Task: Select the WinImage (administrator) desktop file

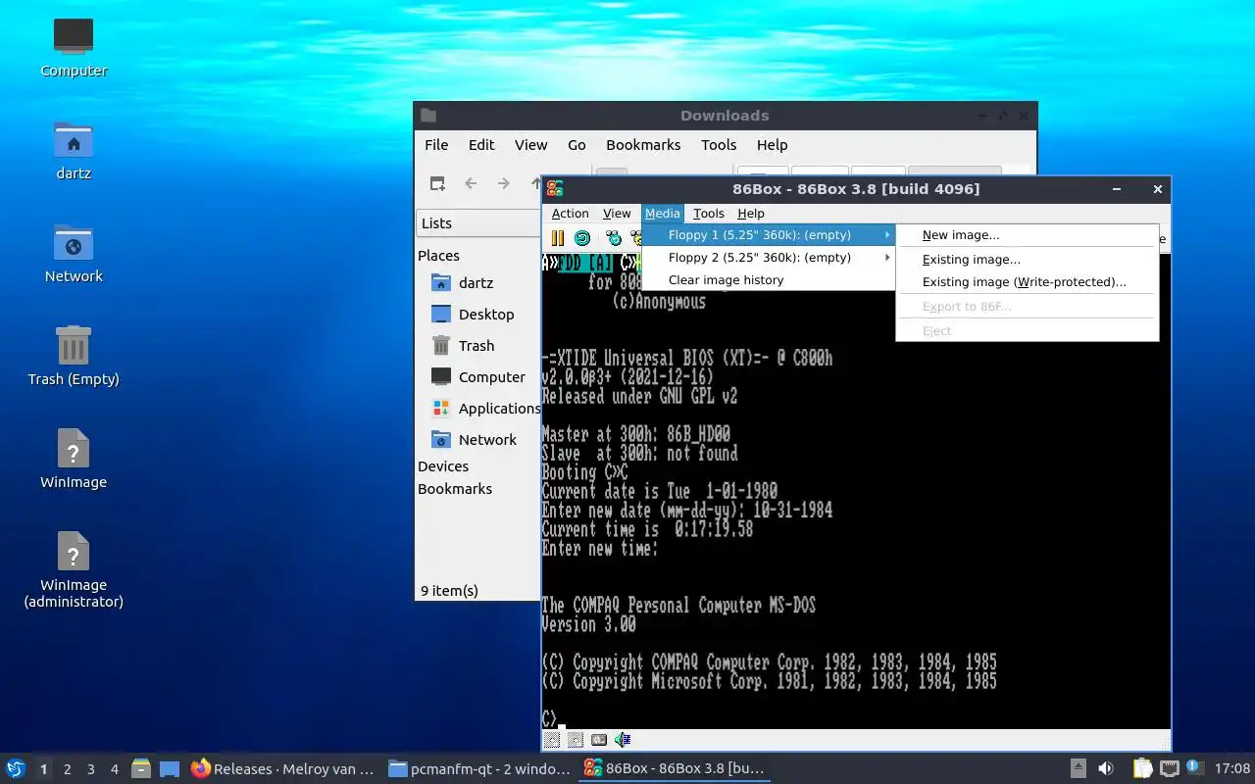Action: click(74, 568)
